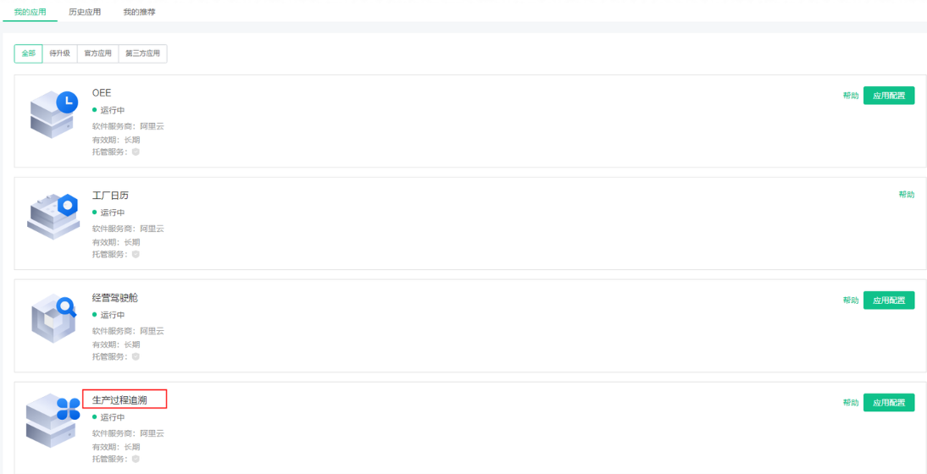Switch to 历史应用 tab
Screen dimensions: 927x474
pyautogui.click(x=85, y=11)
